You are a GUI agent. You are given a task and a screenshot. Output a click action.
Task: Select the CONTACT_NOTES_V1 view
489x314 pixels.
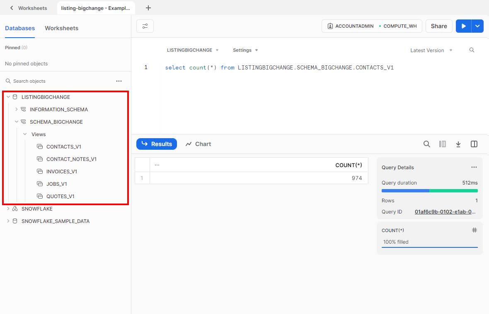click(x=71, y=159)
